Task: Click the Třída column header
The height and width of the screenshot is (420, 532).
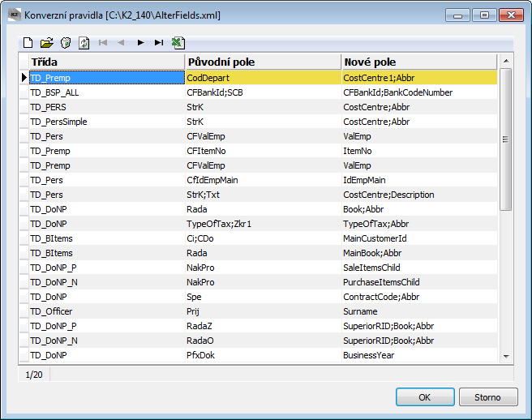Action: (106, 62)
